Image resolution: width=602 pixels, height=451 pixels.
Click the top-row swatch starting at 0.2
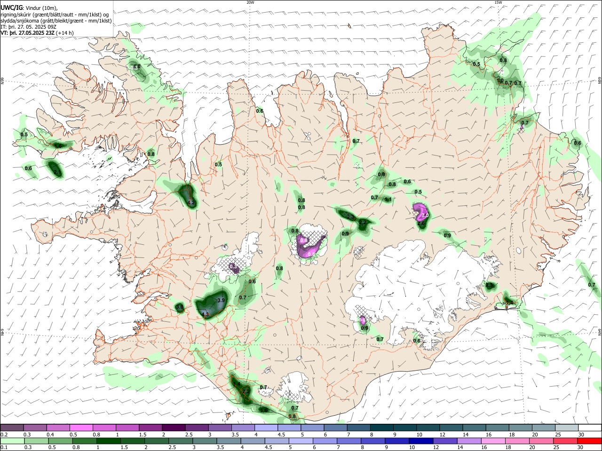[x=12, y=428]
